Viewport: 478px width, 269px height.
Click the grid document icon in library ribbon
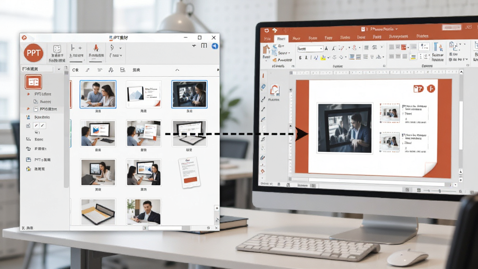tap(57, 49)
